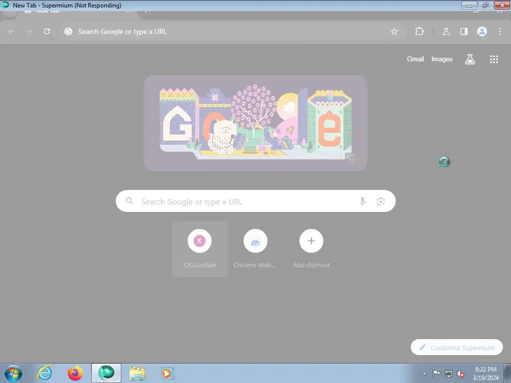Open the Chrome Web Store shortcut

[255, 249]
